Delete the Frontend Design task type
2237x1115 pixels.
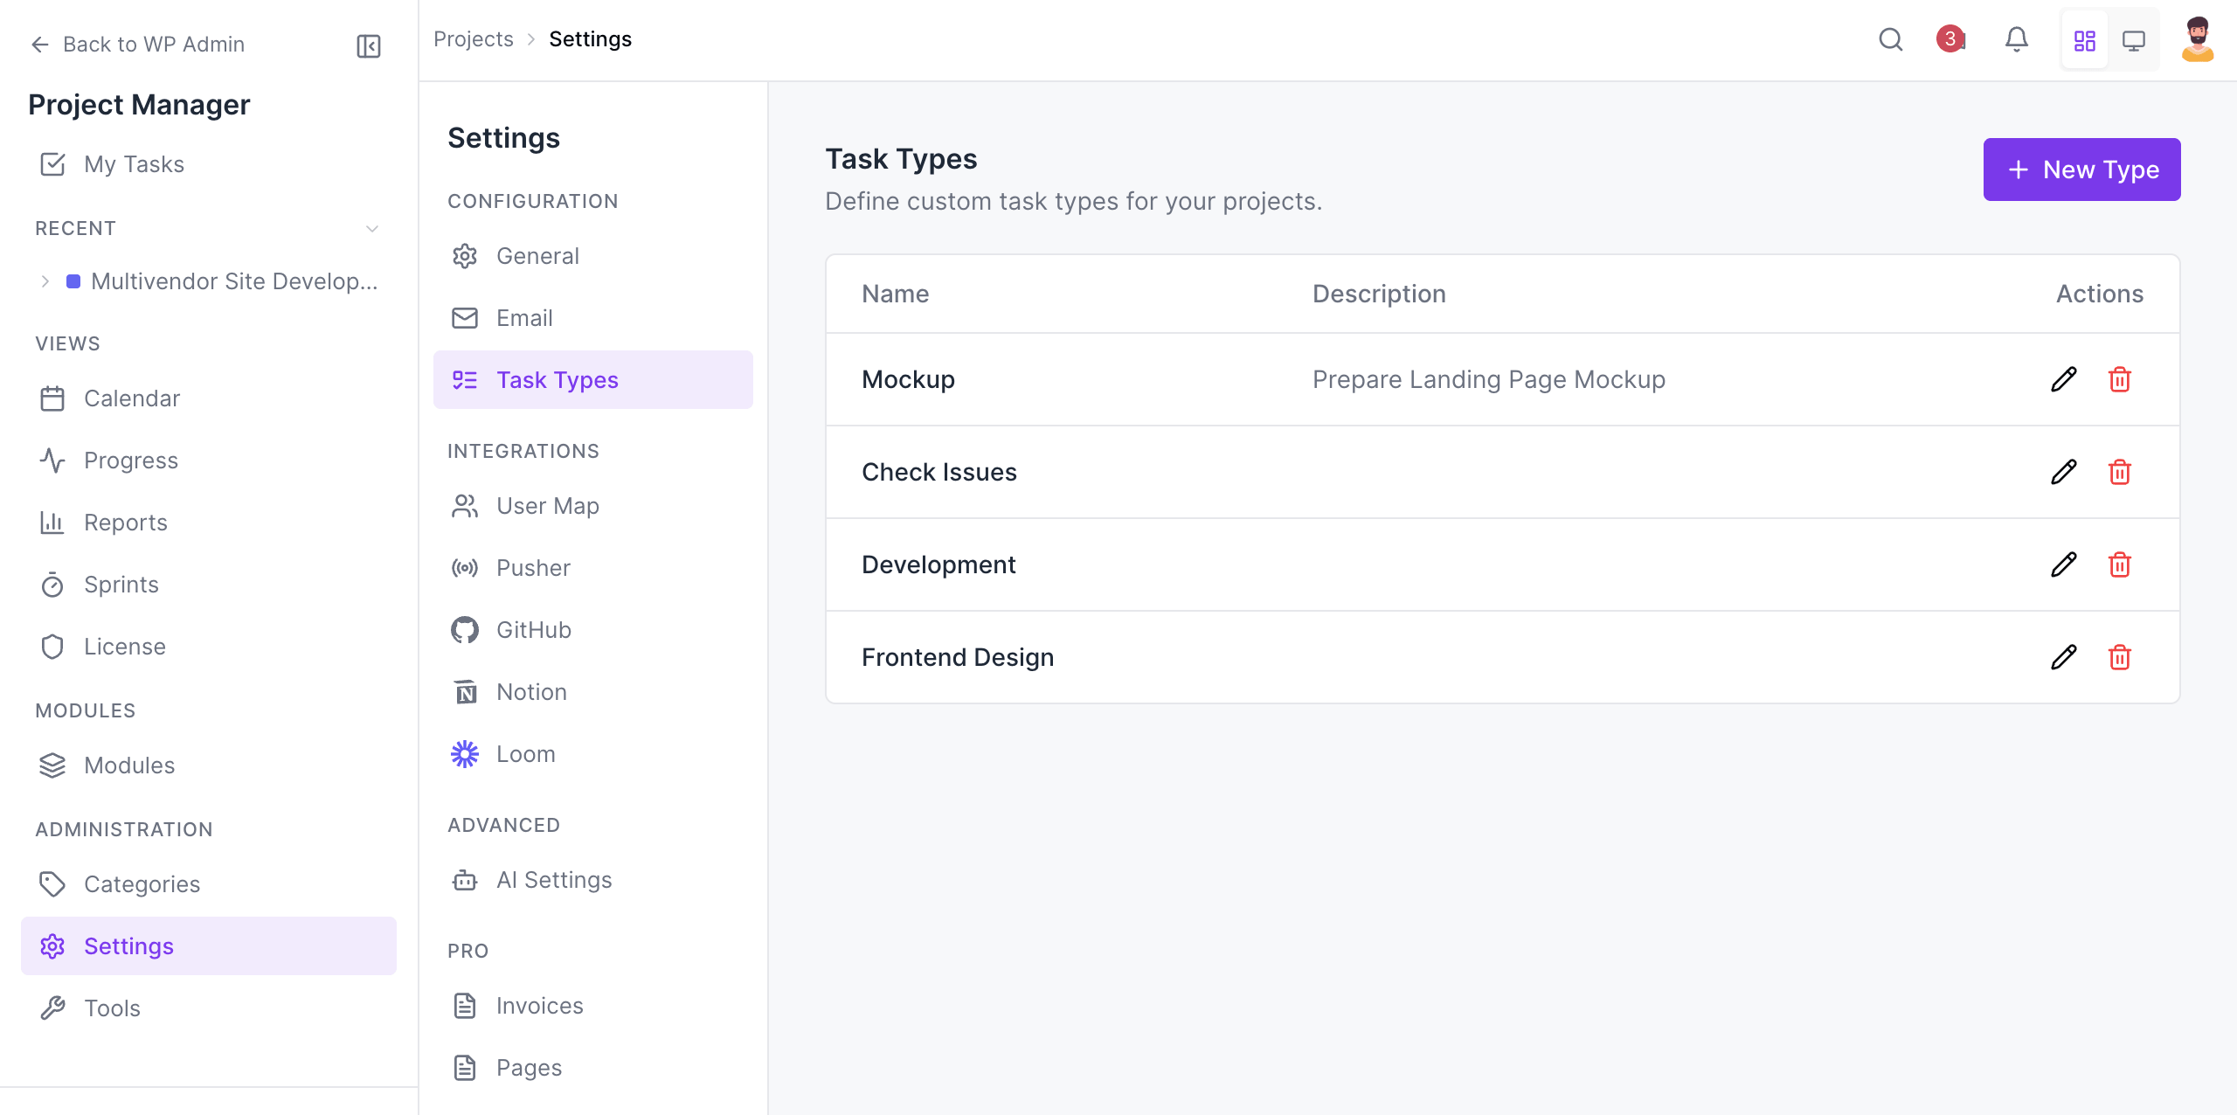click(2120, 657)
